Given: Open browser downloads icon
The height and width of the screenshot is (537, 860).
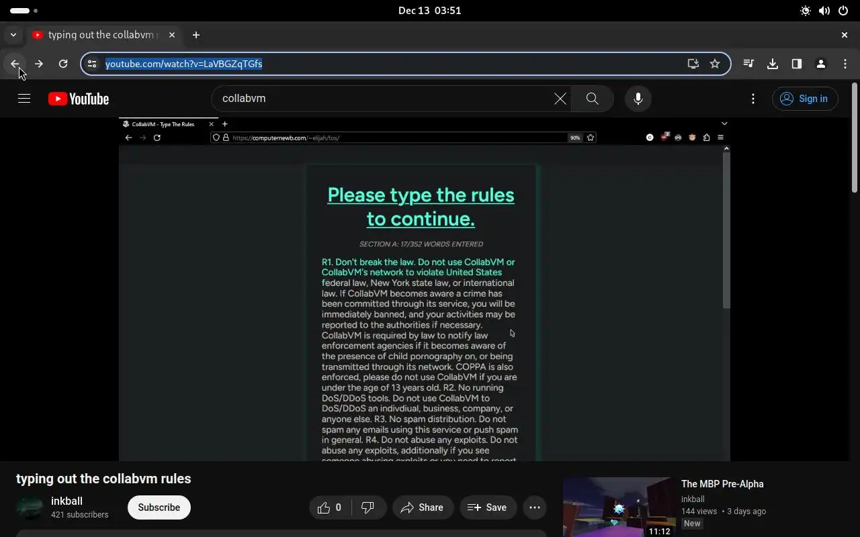Looking at the screenshot, I should coord(773,64).
